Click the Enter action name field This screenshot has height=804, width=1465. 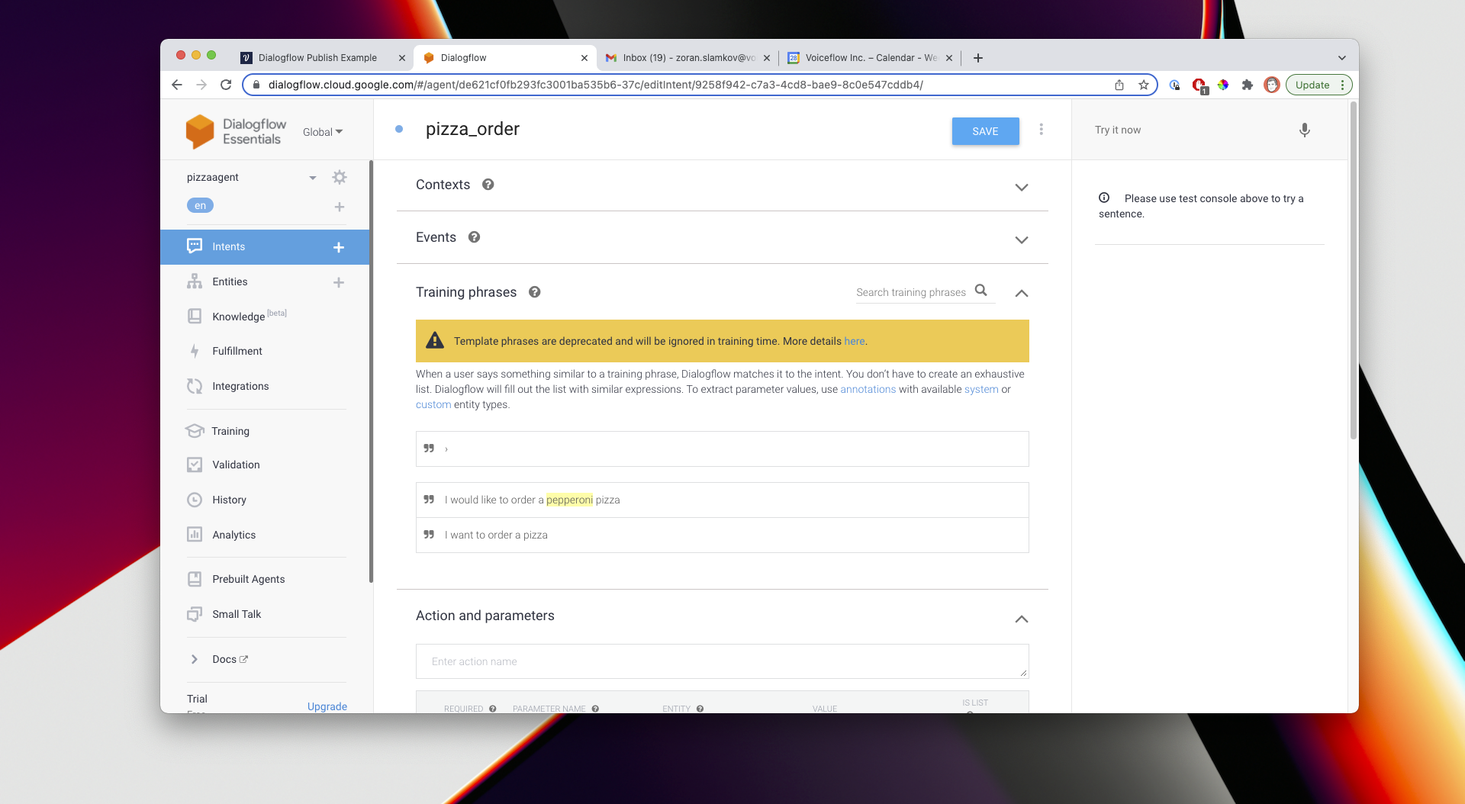click(x=722, y=661)
